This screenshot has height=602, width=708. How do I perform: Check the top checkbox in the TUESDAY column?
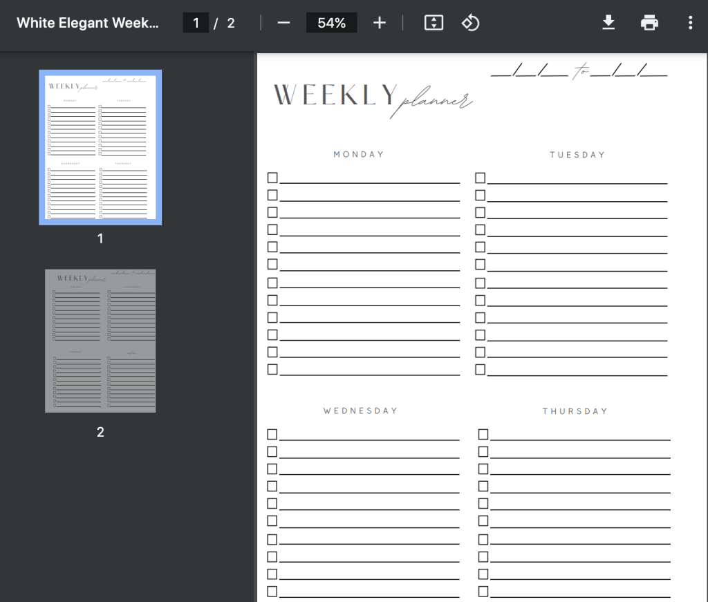coord(480,178)
